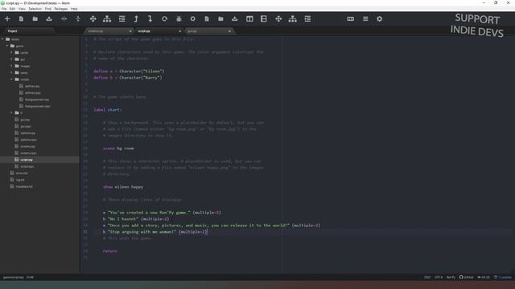Click the "show eileen happy" code line

pos(123,187)
